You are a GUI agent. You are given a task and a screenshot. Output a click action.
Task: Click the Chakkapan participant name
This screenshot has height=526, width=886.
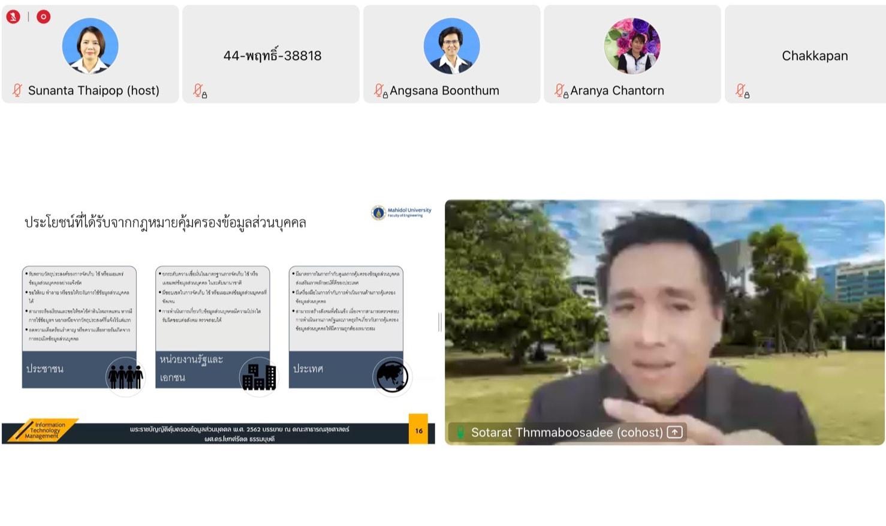(x=815, y=56)
